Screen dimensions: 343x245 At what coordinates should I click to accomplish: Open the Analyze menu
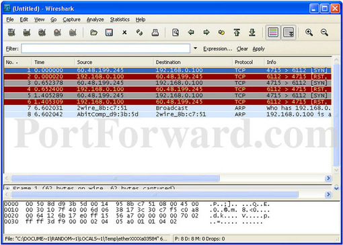pyautogui.click(x=95, y=20)
